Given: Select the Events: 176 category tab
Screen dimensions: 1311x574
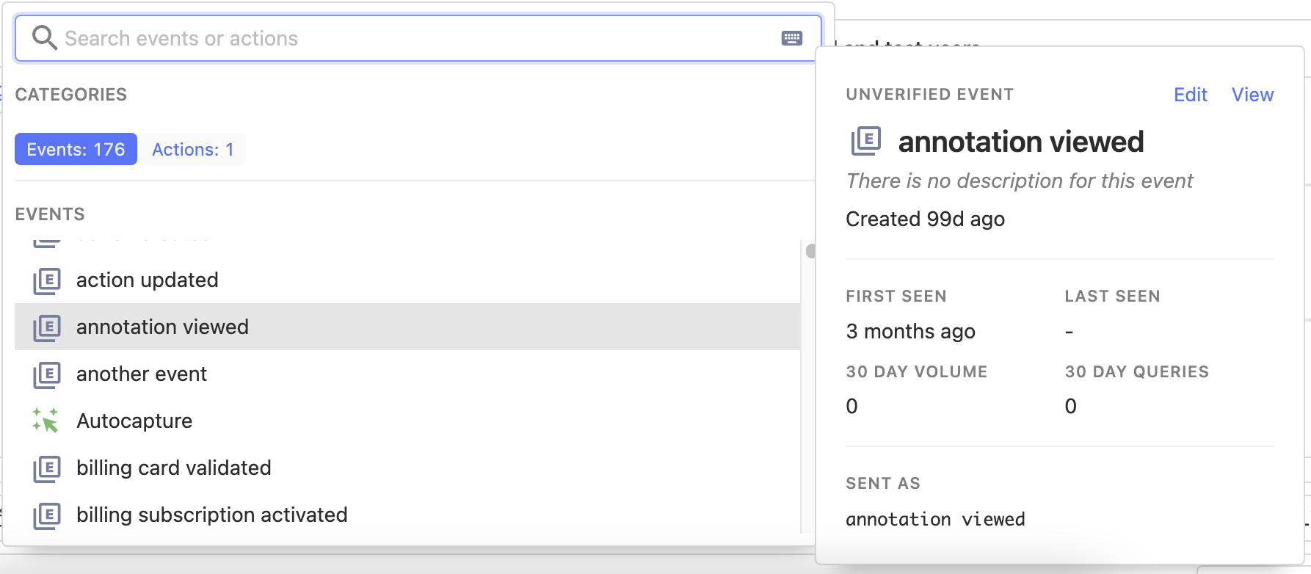Looking at the screenshot, I should pyautogui.click(x=76, y=149).
